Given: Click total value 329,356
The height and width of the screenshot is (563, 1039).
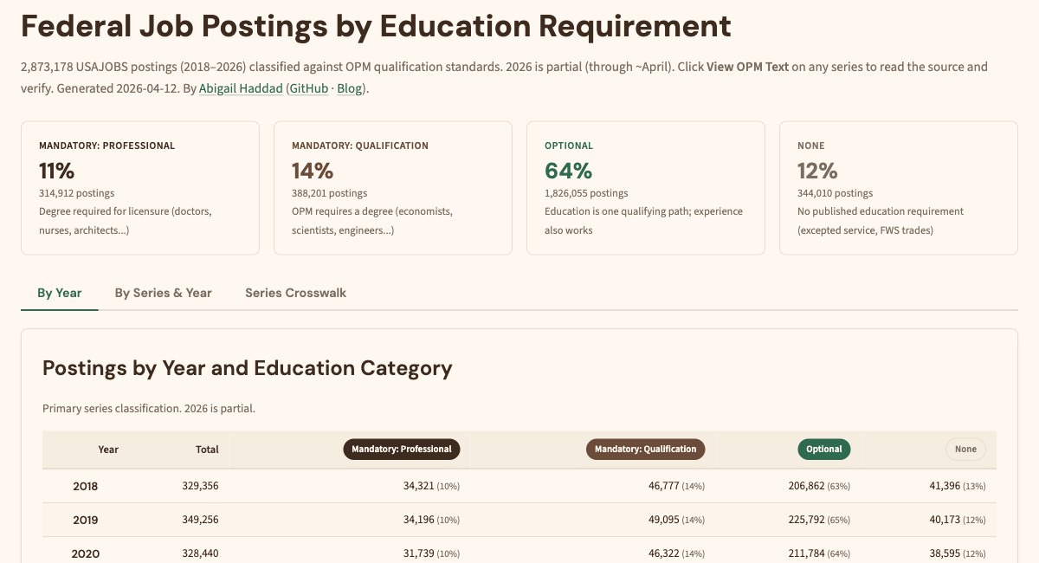Looking at the screenshot, I should click(200, 487).
